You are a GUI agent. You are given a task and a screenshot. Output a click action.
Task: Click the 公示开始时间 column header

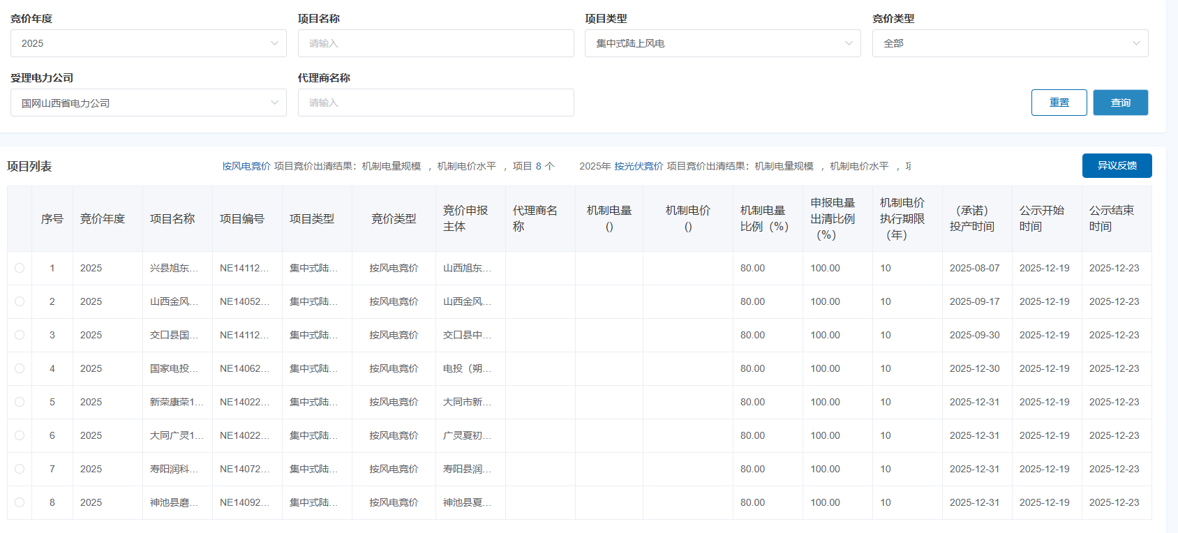click(1041, 219)
